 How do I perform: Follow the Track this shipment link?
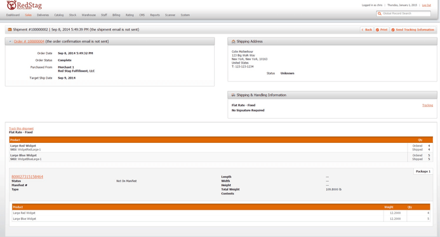(x=22, y=128)
